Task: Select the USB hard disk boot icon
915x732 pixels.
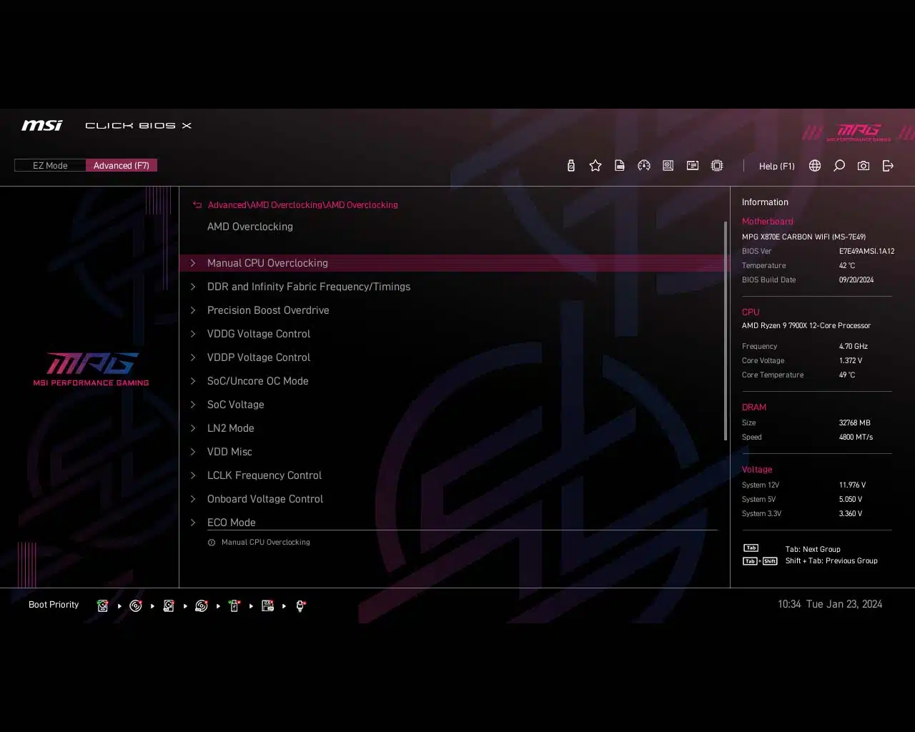Action: (x=169, y=605)
